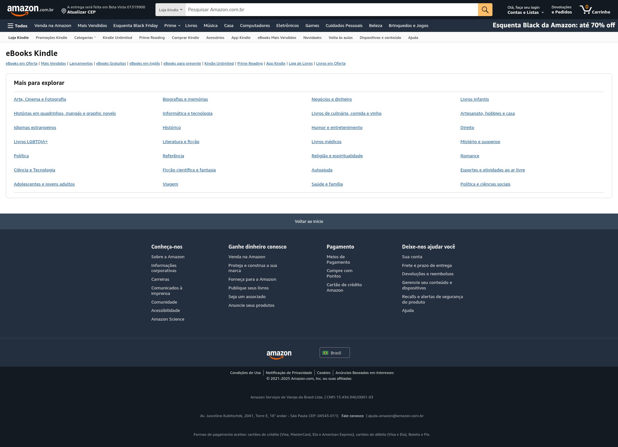Open Livros infantis category
This screenshot has height=447, width=618.
tap(474, 99)
